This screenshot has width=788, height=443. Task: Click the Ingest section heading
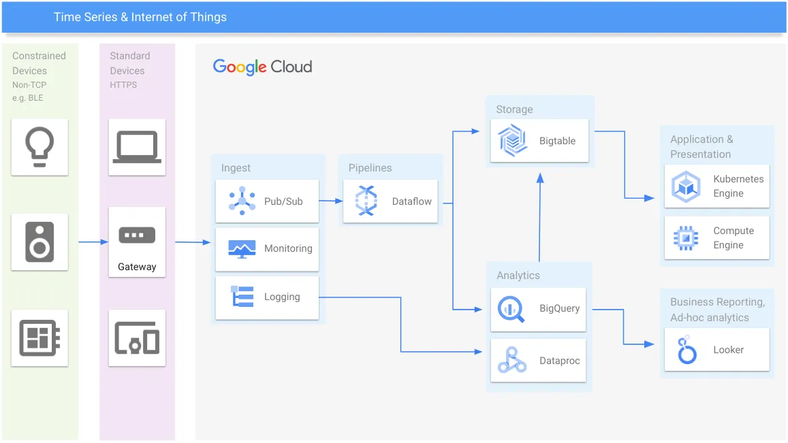pyautogui.click(x=236, y=168)
